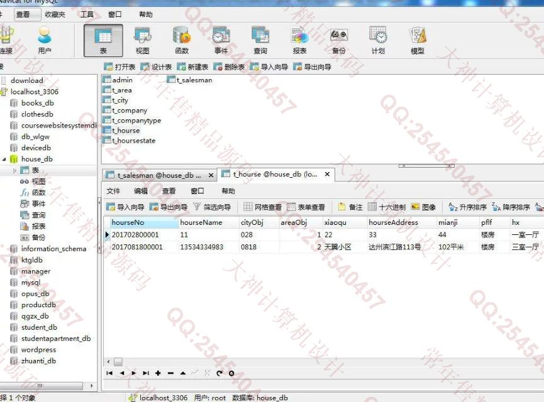Screen dimensions: 544x402
Task: Select the t_company table
Action: coord(125,110)
